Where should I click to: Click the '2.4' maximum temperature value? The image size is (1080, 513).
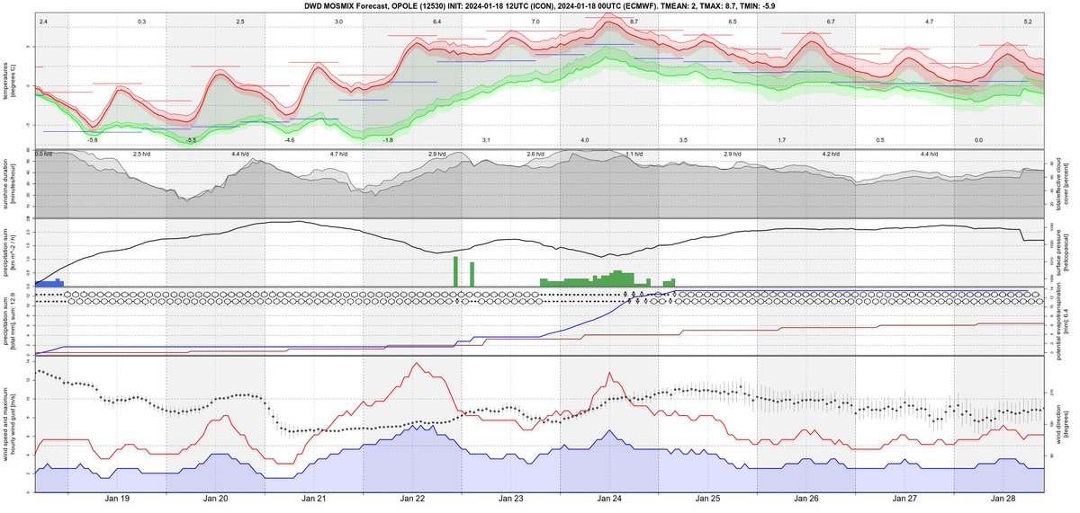point(43,21)
